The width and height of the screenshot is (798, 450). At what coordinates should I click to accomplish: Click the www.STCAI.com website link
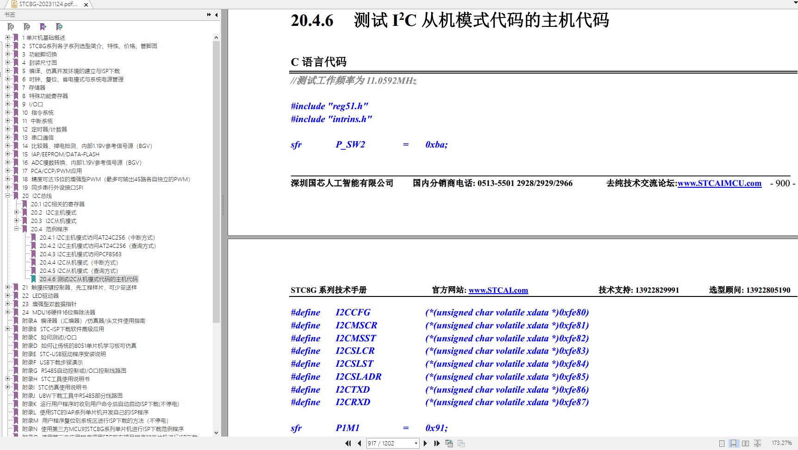tap(498, 290)
